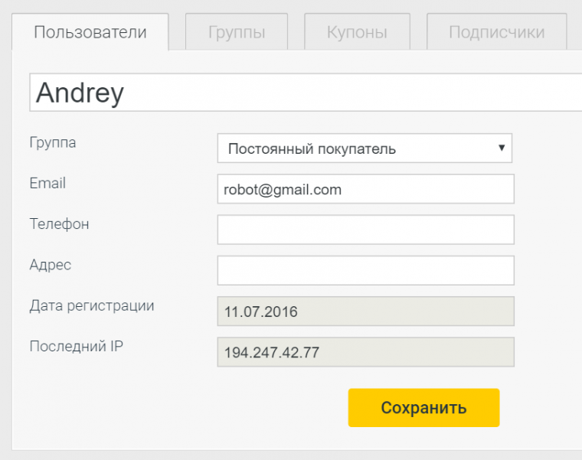Click the Последний IP label
Viewport: 582px width, 460px height.
(x=77, y=346)
